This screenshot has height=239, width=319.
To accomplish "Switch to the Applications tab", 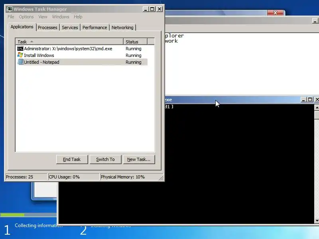I will (x=22, y=27).
